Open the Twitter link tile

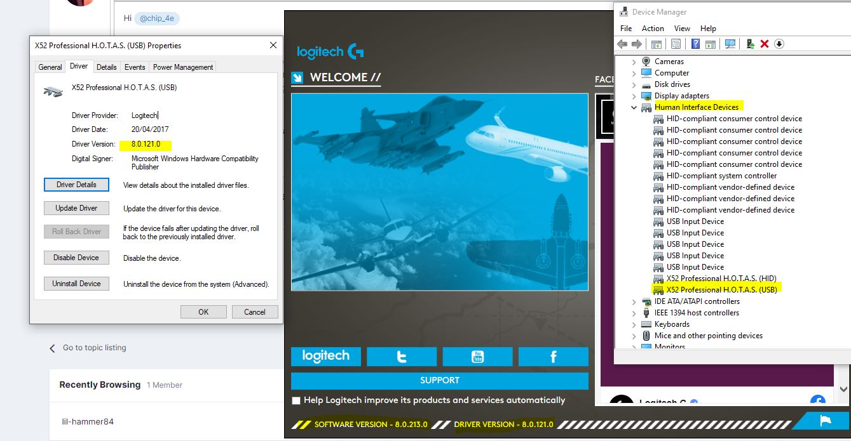click(x=402, y=357)
